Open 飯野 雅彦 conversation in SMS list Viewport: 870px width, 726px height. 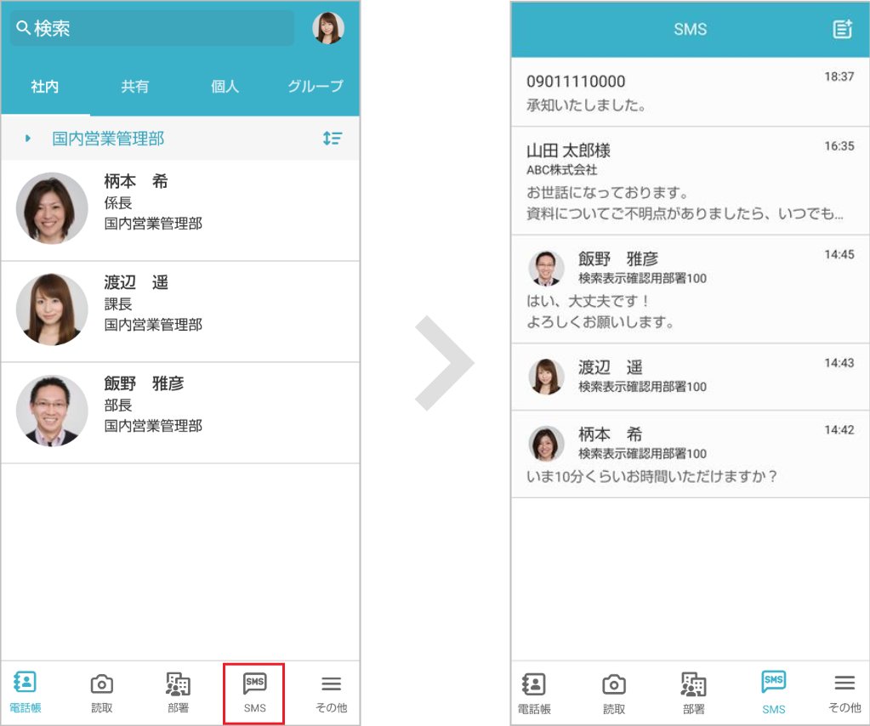(691, 289)
